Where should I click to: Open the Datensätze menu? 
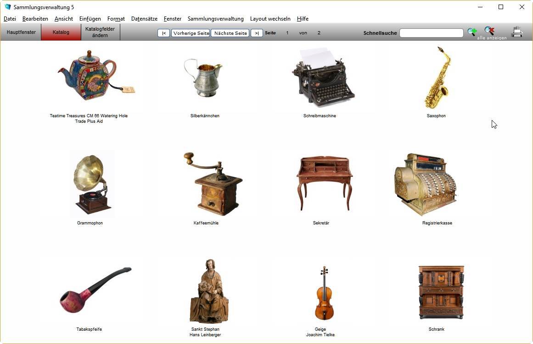tap(144, 19)
